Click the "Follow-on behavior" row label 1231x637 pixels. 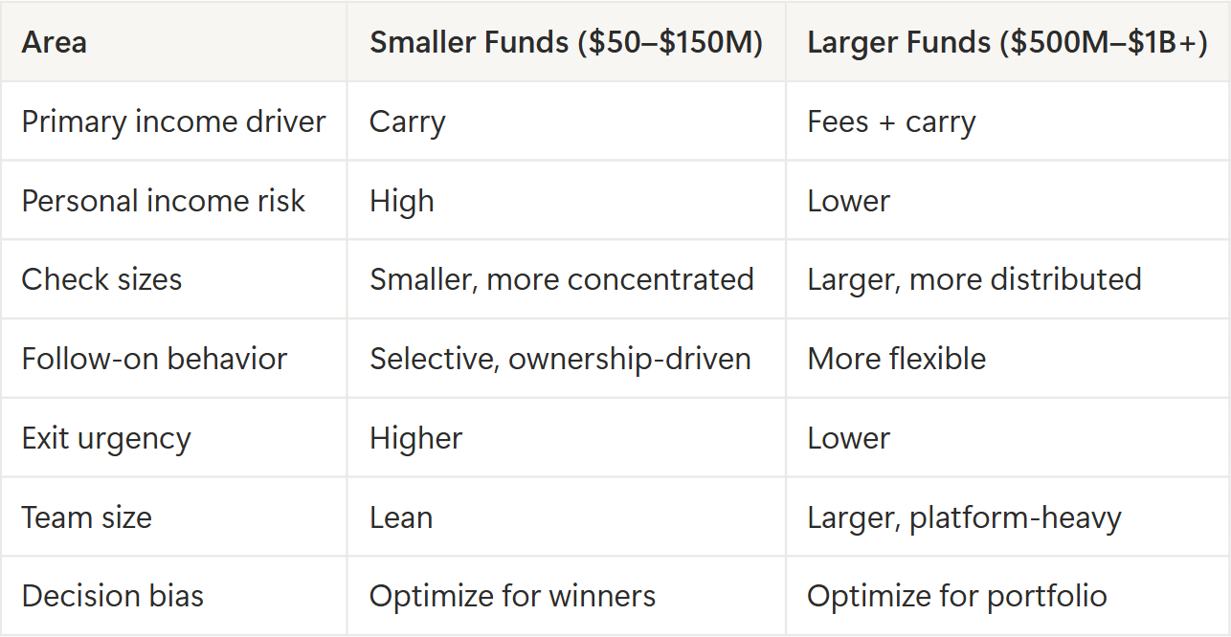point(154,359)
